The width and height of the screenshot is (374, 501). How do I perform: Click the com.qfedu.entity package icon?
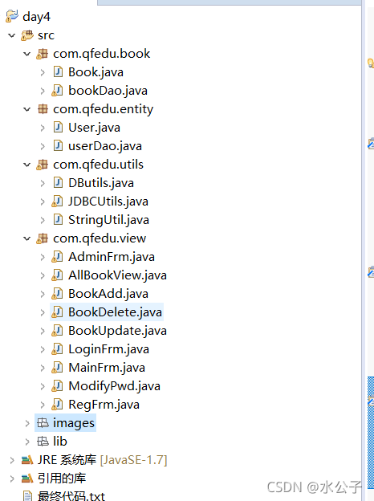[x=43, y=109]
